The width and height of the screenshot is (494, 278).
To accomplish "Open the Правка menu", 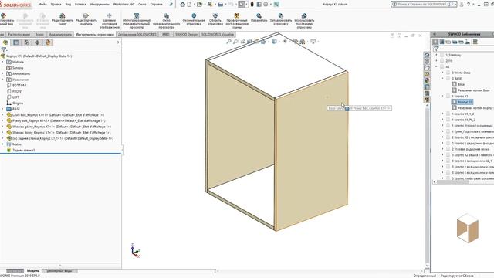I will pos(56,5).
